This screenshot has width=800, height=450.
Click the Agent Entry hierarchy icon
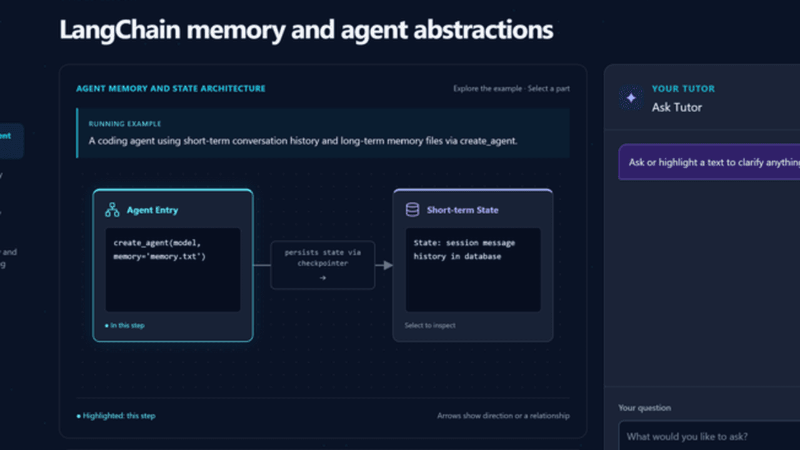pos(112,210)
